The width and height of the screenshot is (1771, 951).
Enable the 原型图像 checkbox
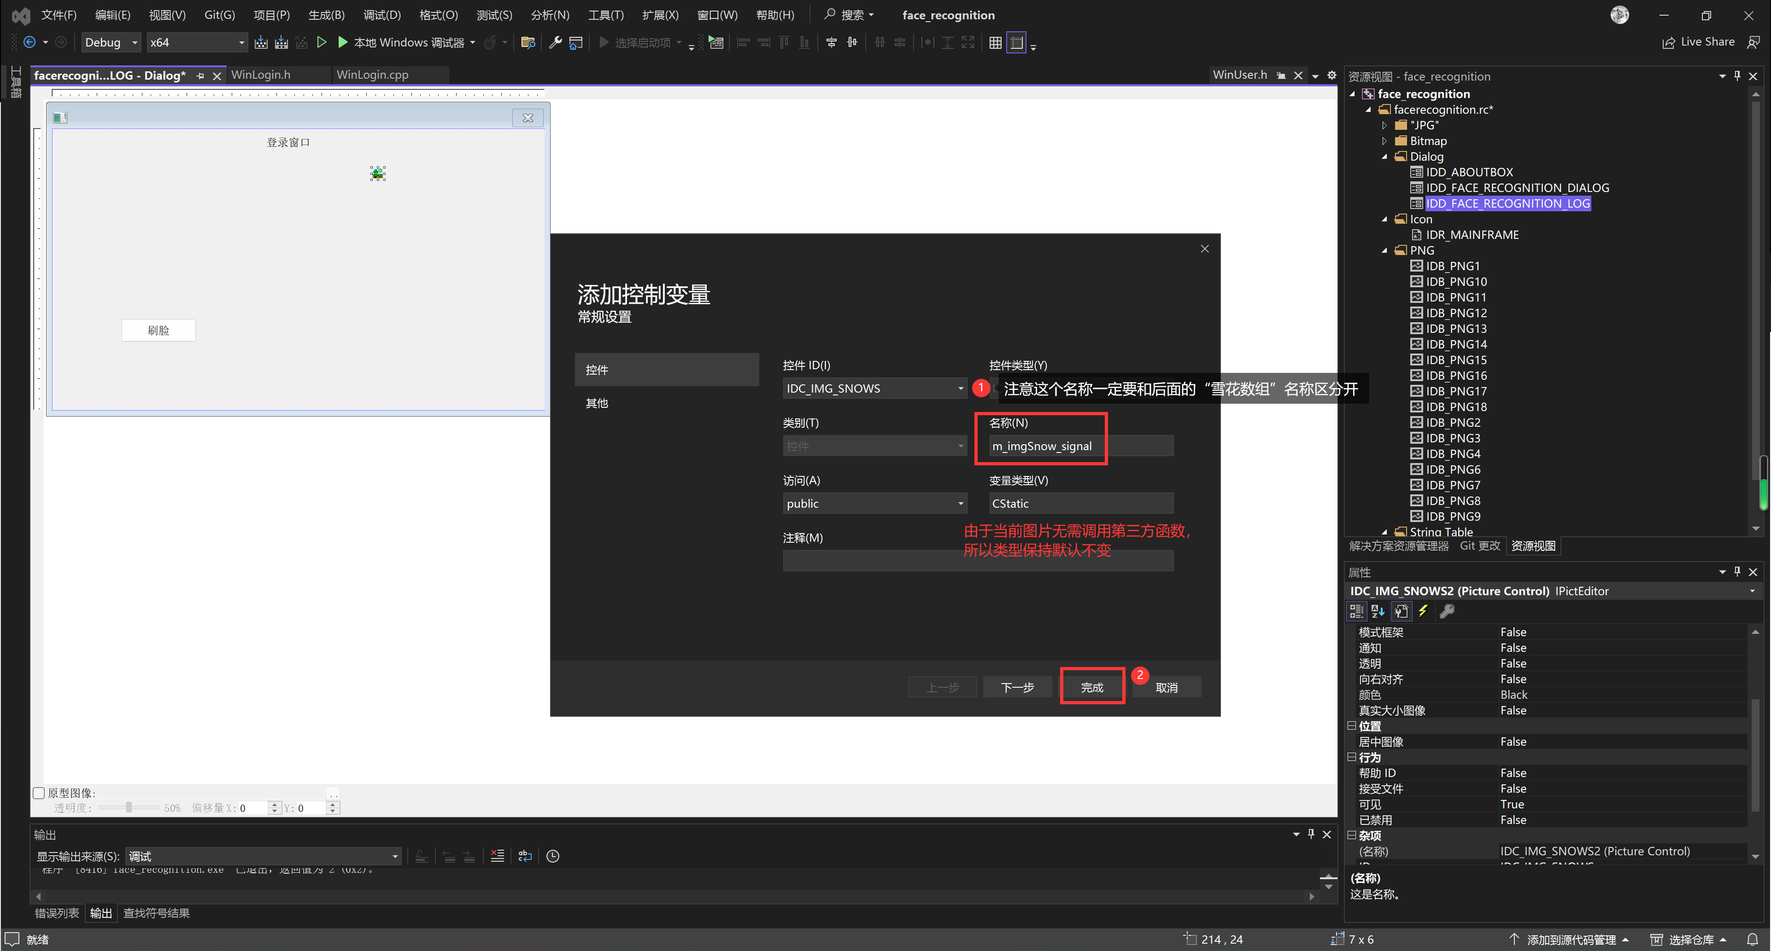click(39, 793)
